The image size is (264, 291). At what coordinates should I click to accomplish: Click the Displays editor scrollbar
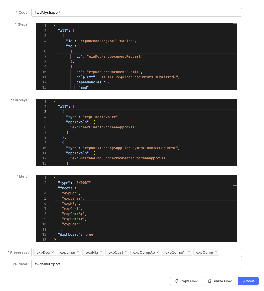tap(235, 132)
